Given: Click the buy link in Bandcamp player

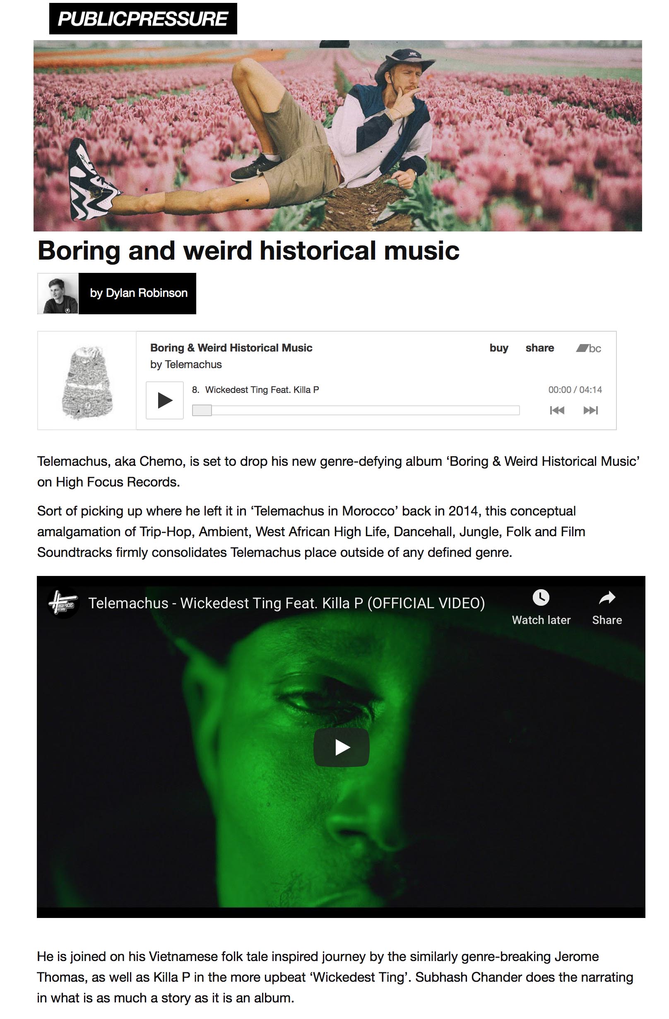Looking at the screenshot, I should click(499, 348).
